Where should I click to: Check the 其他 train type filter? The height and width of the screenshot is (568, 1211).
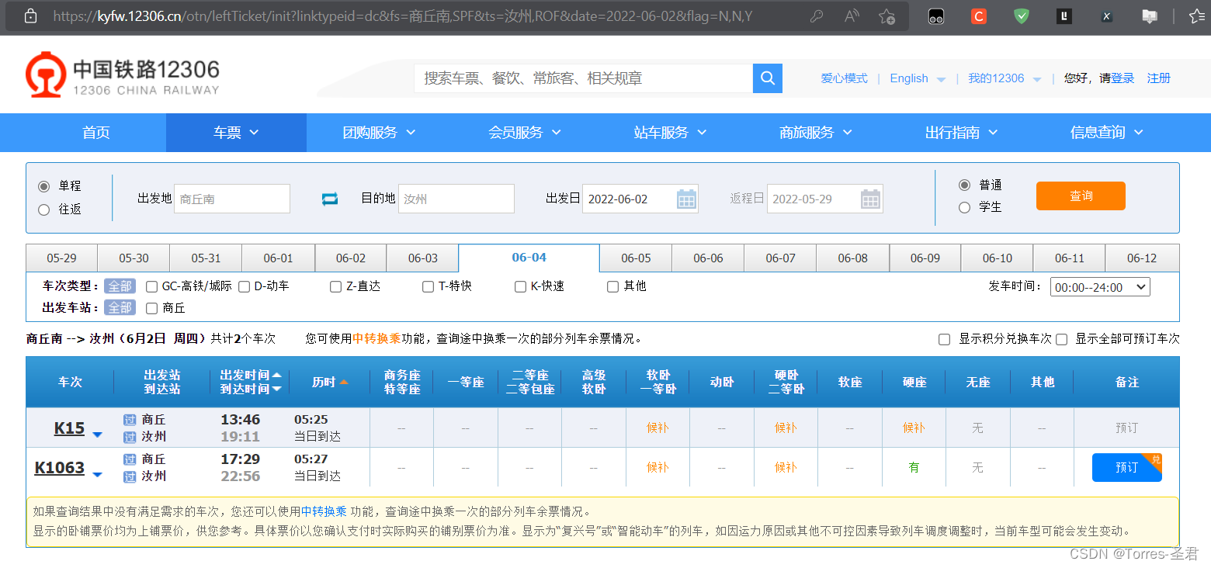pos(613,286)
